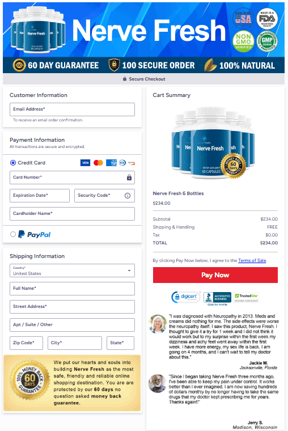288x431 pixels.
Task: Focus the Zip Code field
Action: (27, 343)
